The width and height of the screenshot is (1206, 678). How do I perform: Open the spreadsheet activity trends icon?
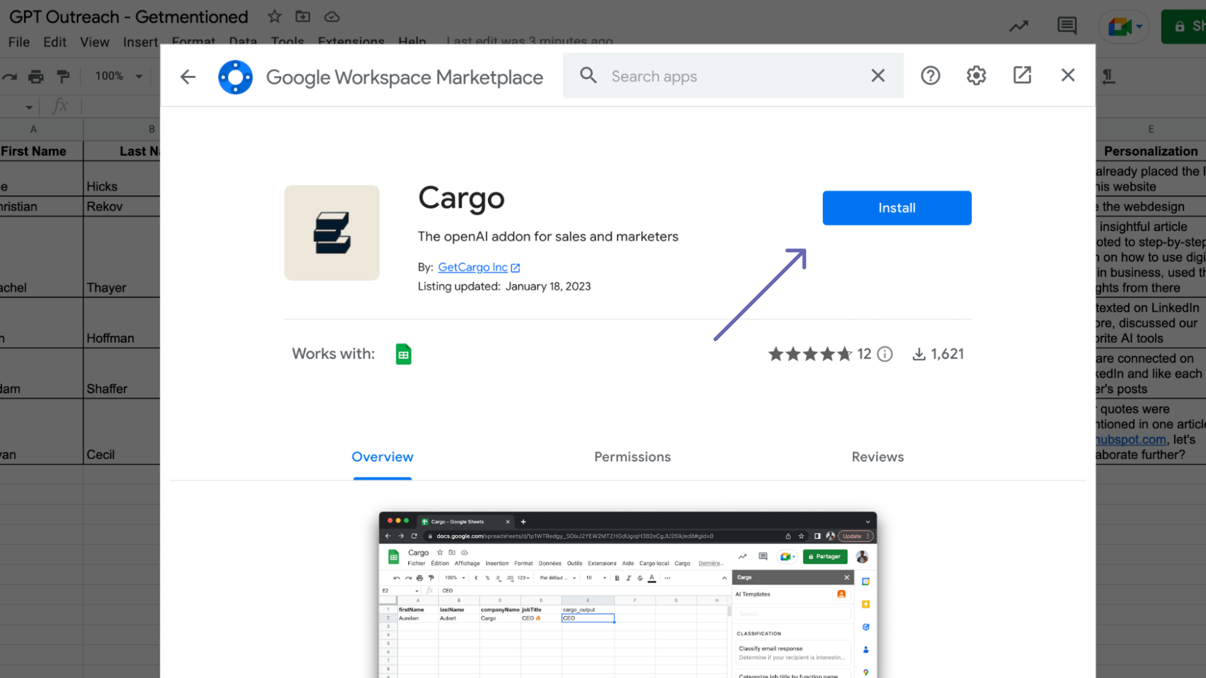[1019, 26]
